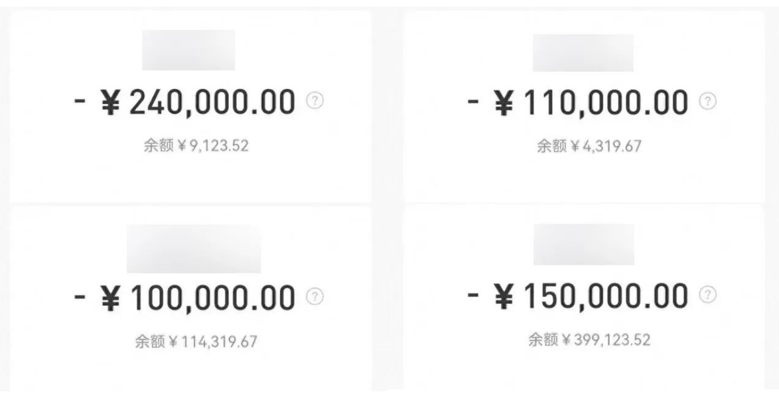Click empty space below the 余额 ¥399,123.52 balance
779x396 pixels.
coord(584,370)
